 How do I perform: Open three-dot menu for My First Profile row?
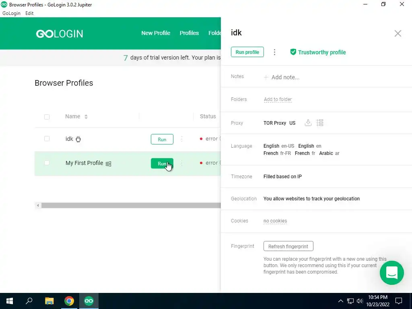(181, 163)
